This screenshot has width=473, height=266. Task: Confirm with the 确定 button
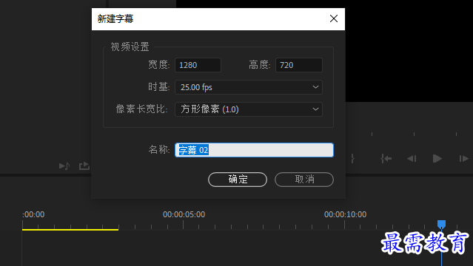tap(238, 180)
